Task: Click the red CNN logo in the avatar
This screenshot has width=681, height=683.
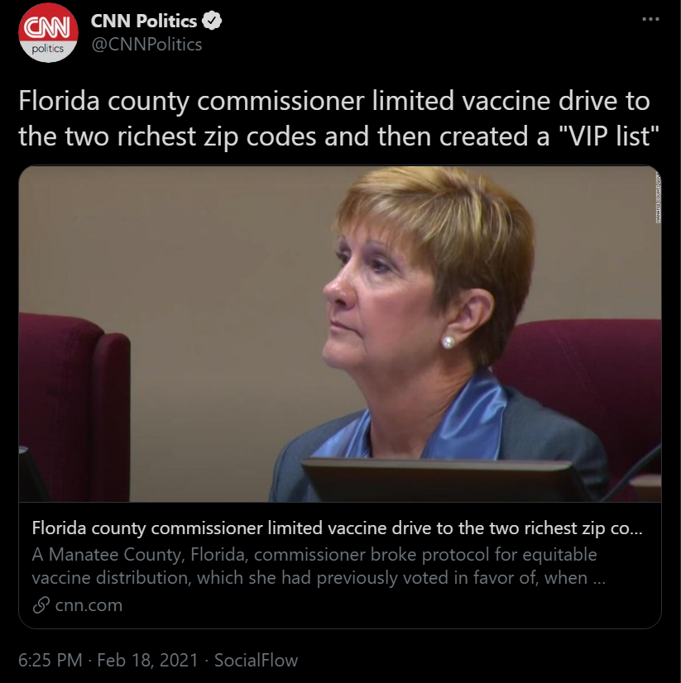Action: point(48,26)
